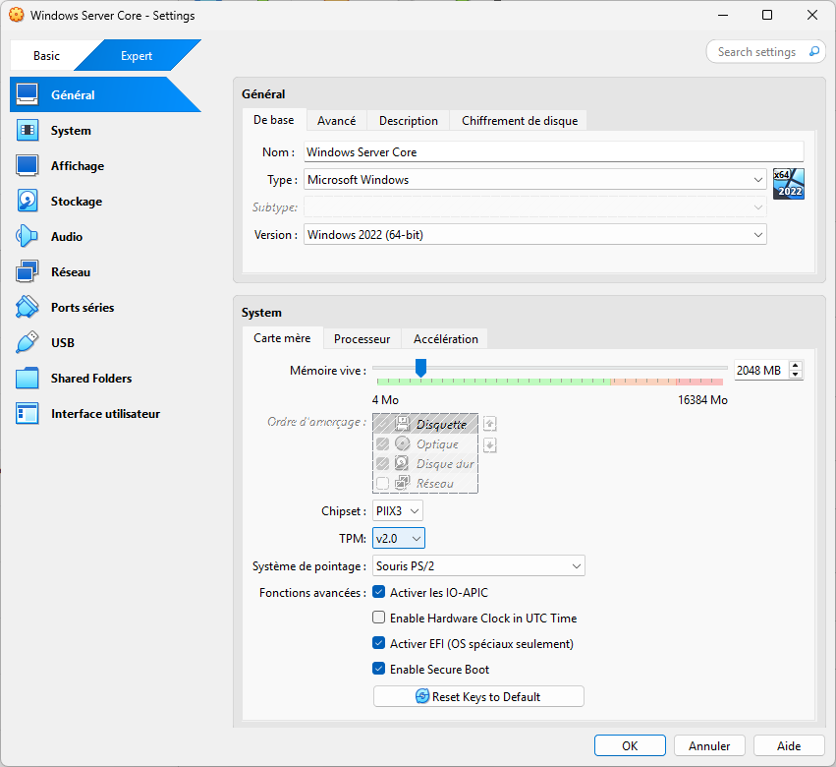Click the 2048 MB memory value field

[x=761, y=370]
